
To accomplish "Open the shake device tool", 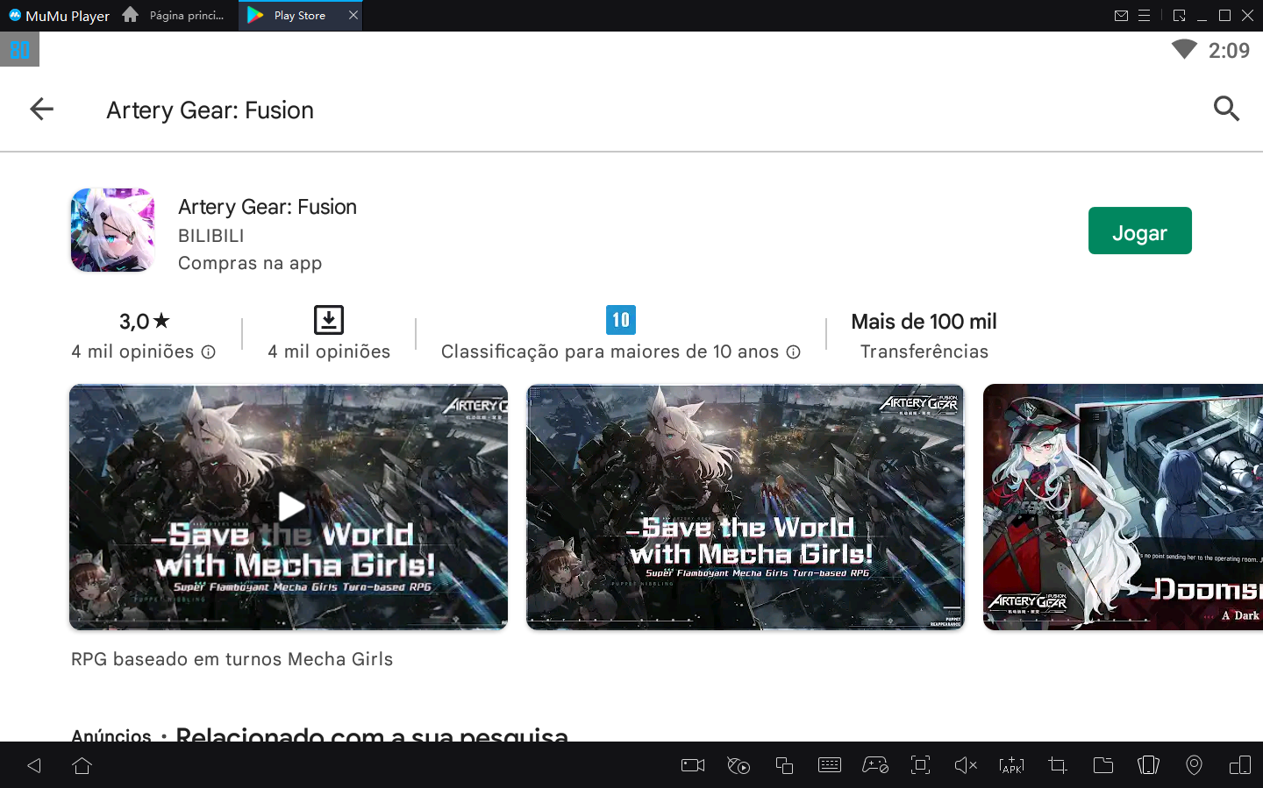I will [1148, 765].
